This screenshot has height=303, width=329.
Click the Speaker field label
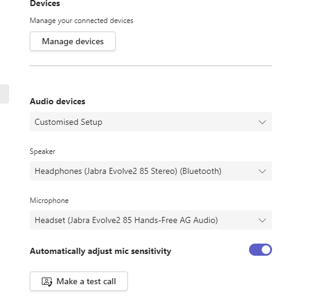42,151
